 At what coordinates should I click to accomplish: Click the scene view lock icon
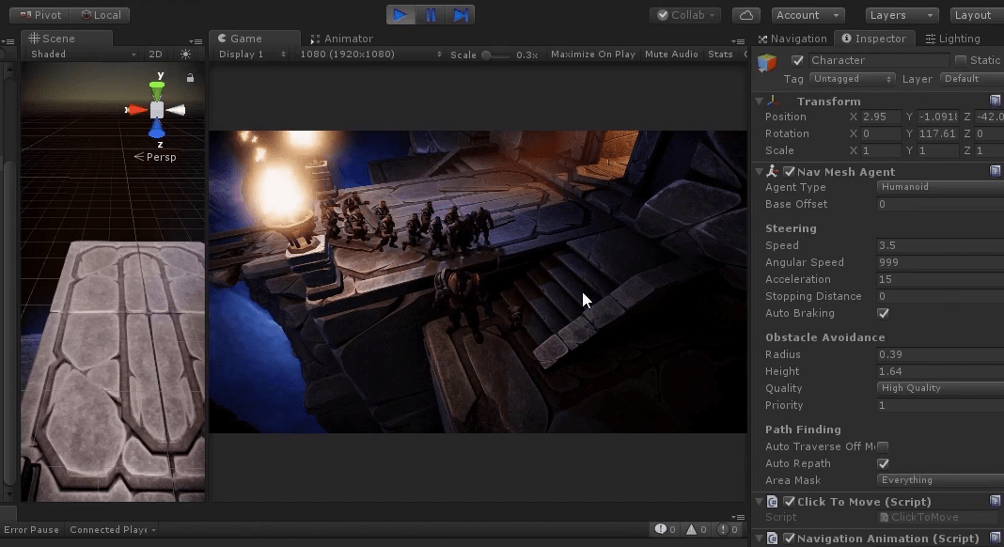click(x=191, y=78)
